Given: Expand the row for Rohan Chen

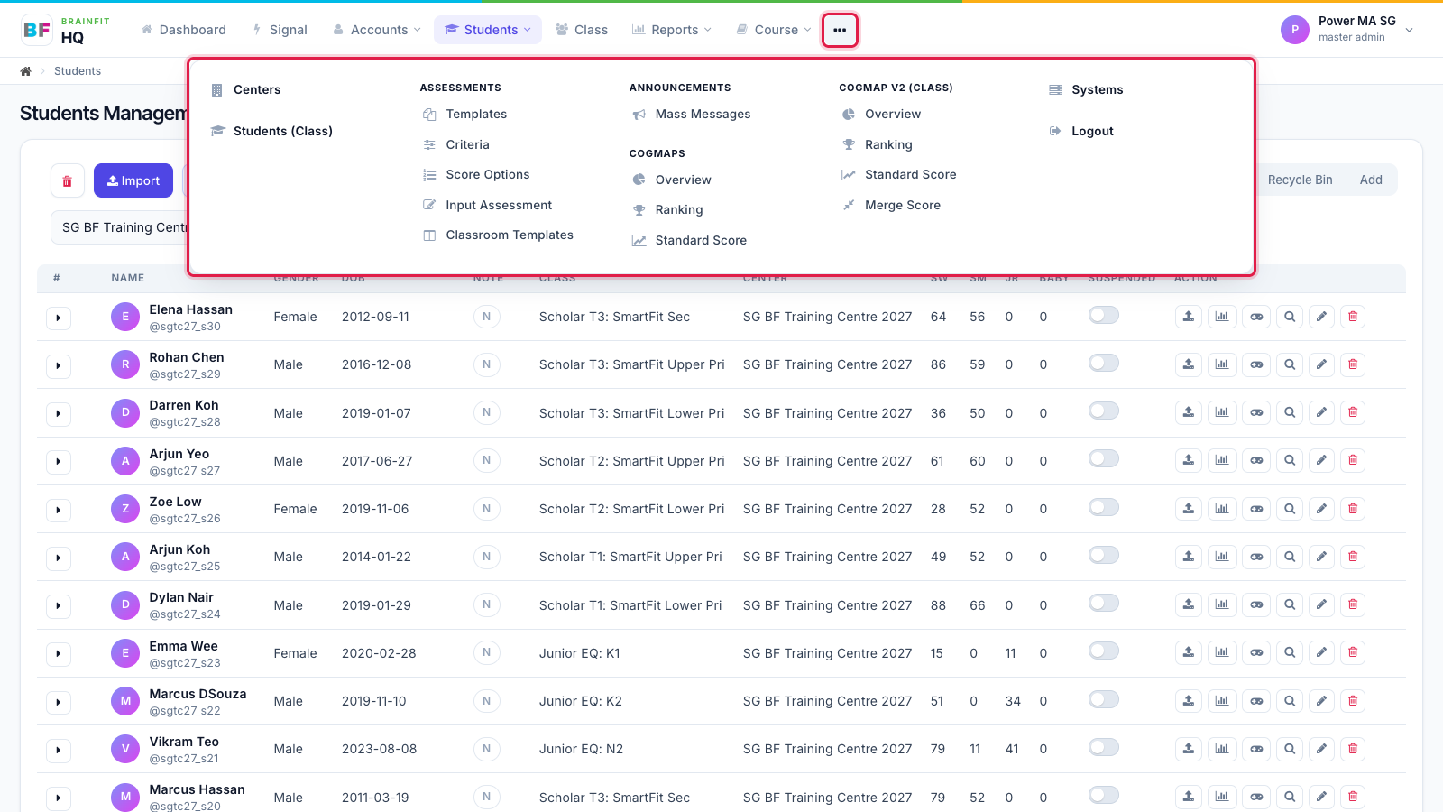Looking at the screenshot, I should pyautogui.click(x=59, y=365).
